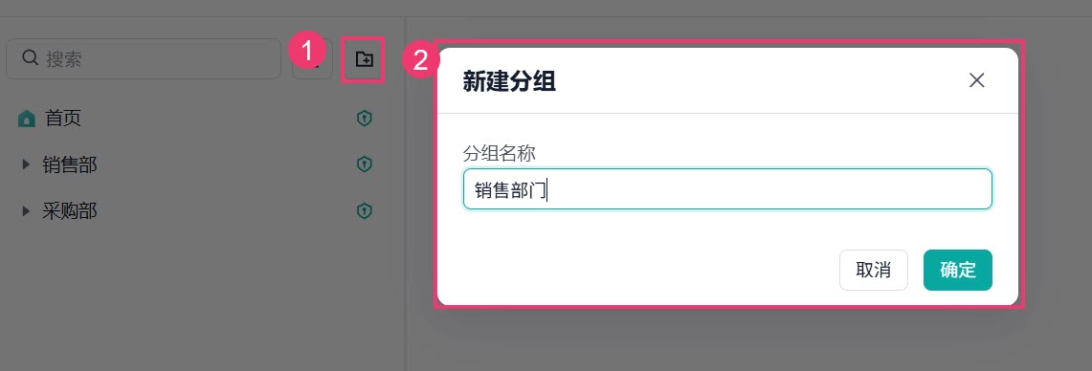Image resolution: width=1092 pixels, height=371 pixels.
Task: Click the new group folder-plus icon
Action: click(364, 60)
